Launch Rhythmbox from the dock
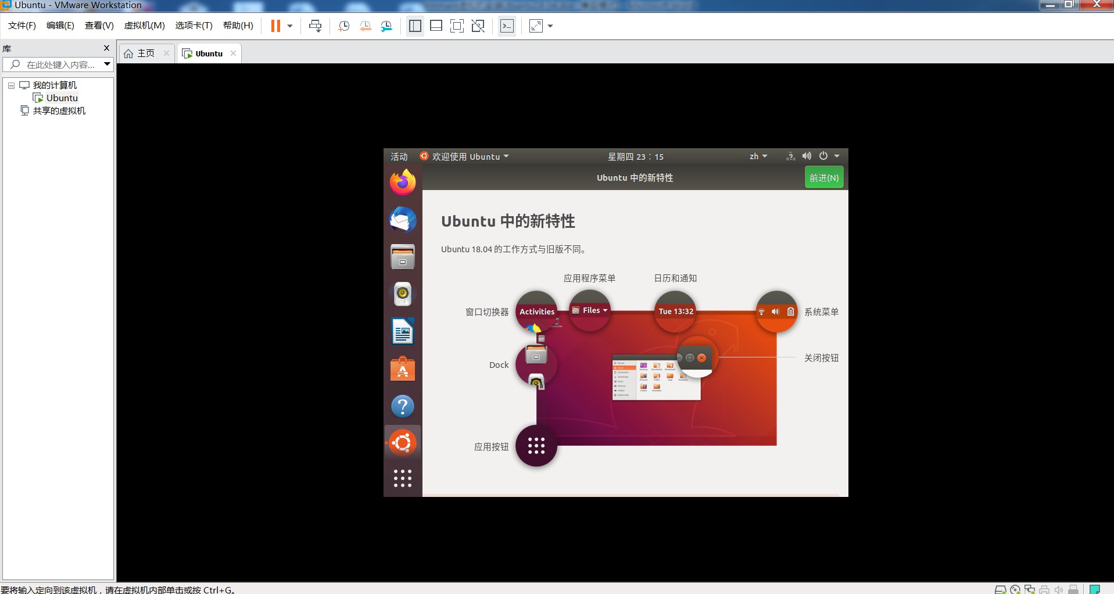 point(403,294)
